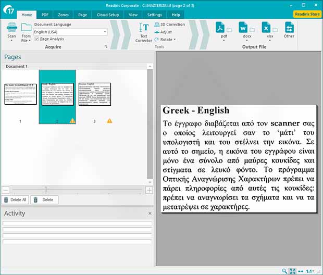Open the Readiris Store
The width and height of the screenshot is (323, 275).
[307, 15]
